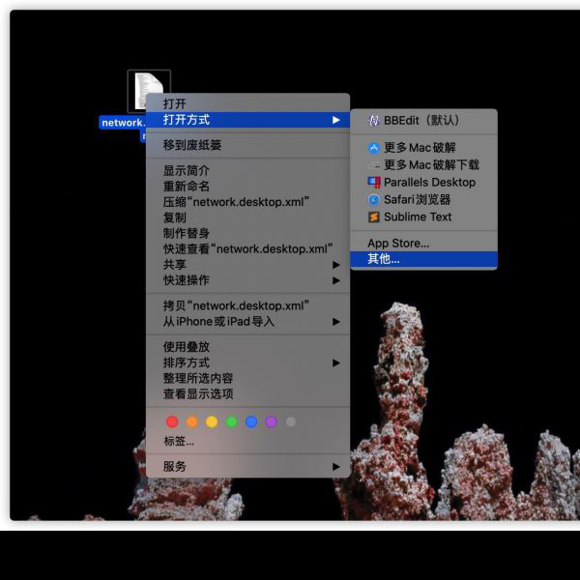Apply the blue tag color
Image resolution: width=580 pixels, height=580 pixels.
(x=251, y=421)
